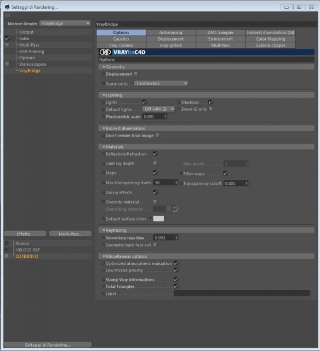Collapse the Raytracing section
Screen dimensions: 320x351
[x=104, y=230]
